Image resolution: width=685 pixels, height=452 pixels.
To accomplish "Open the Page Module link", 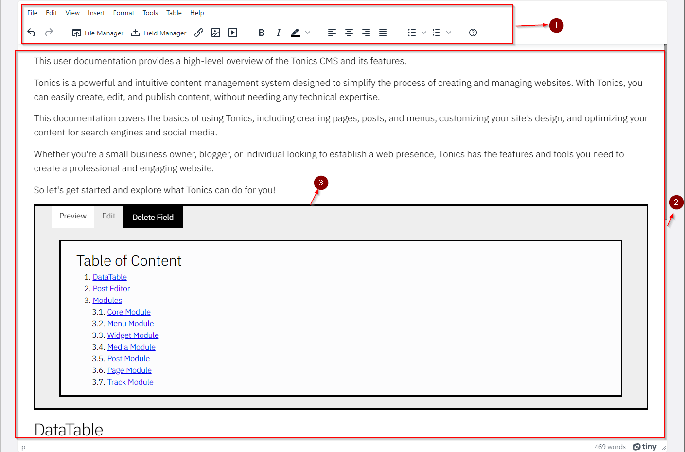I will 129,370.
